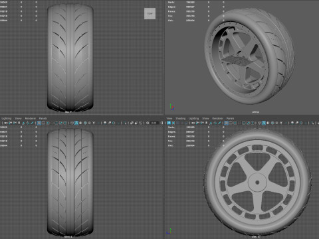This screenshot has height=239, width=319.
Task: Click Gamma icon in front view toolbar
Action: tap(161, 123)
